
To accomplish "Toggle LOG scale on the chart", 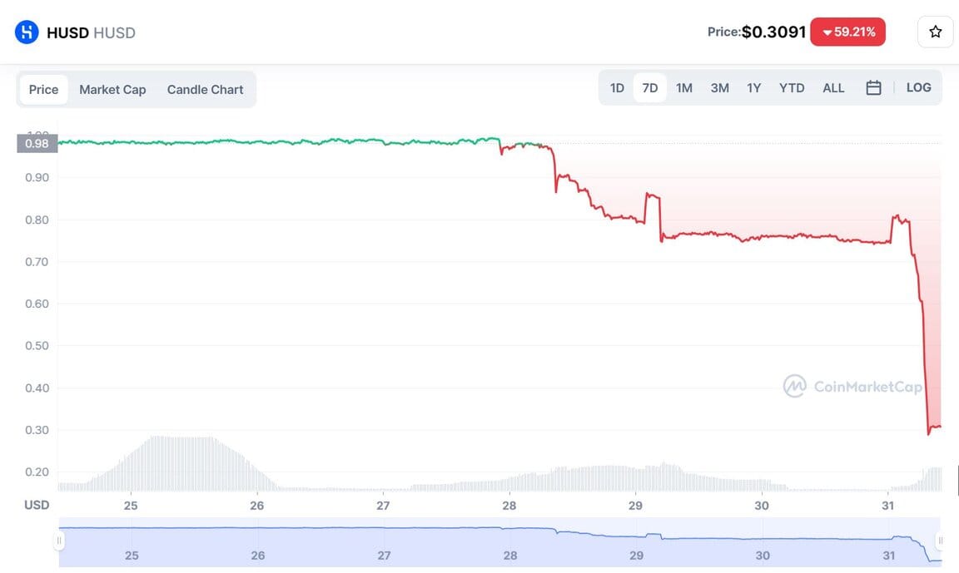I will (x=918, y=87).
